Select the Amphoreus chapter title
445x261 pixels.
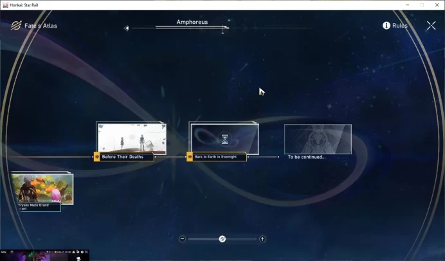(192, 22)
